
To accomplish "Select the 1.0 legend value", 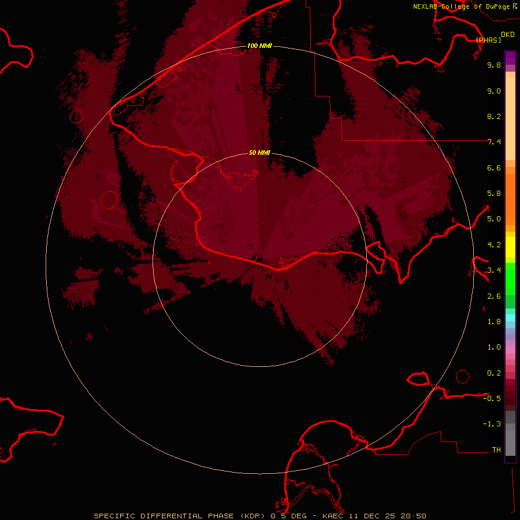I will coord(494,347).
